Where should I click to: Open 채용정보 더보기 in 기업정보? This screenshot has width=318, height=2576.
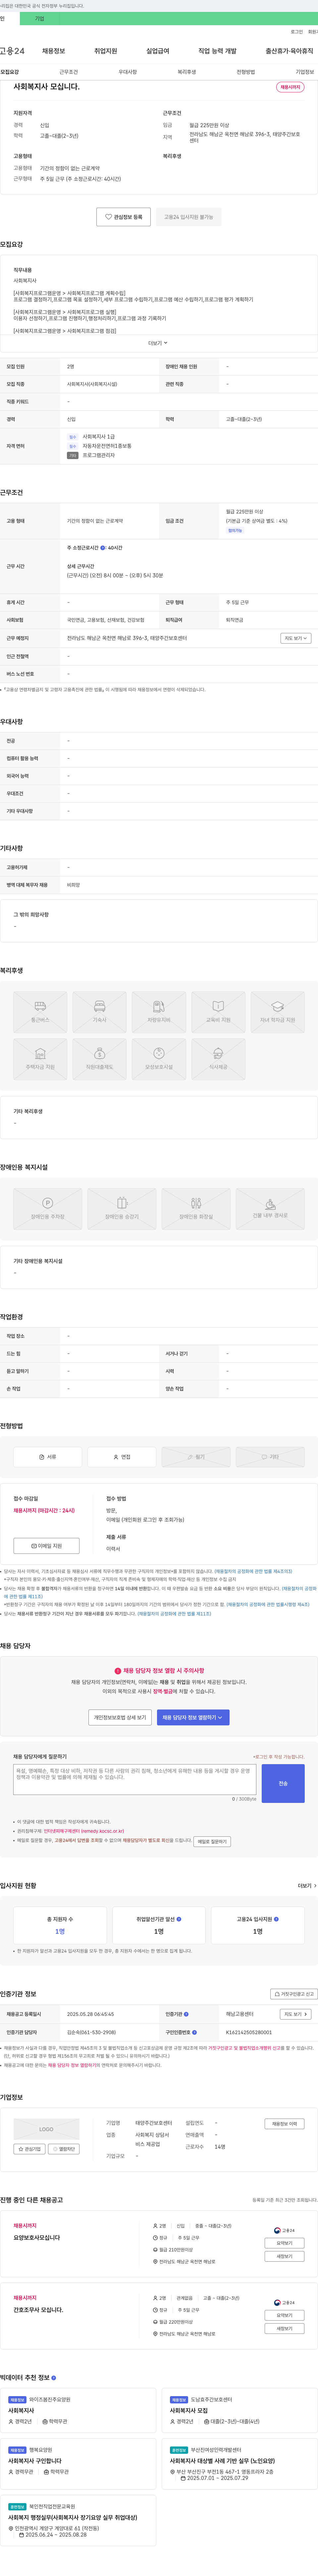pos(285,2124)
